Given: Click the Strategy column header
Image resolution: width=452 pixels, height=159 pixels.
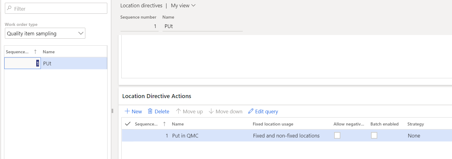Looking at the screenshot, I should coord(415,124).
